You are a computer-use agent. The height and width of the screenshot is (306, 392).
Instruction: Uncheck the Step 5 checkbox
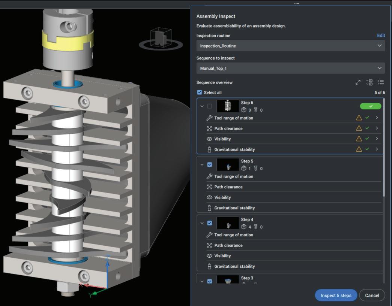pos(209,164)
